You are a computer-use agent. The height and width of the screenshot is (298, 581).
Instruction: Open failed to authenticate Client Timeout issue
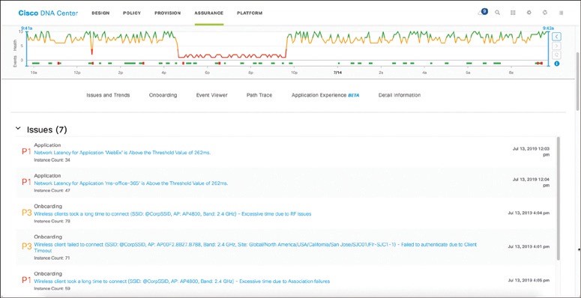[256, 248]
